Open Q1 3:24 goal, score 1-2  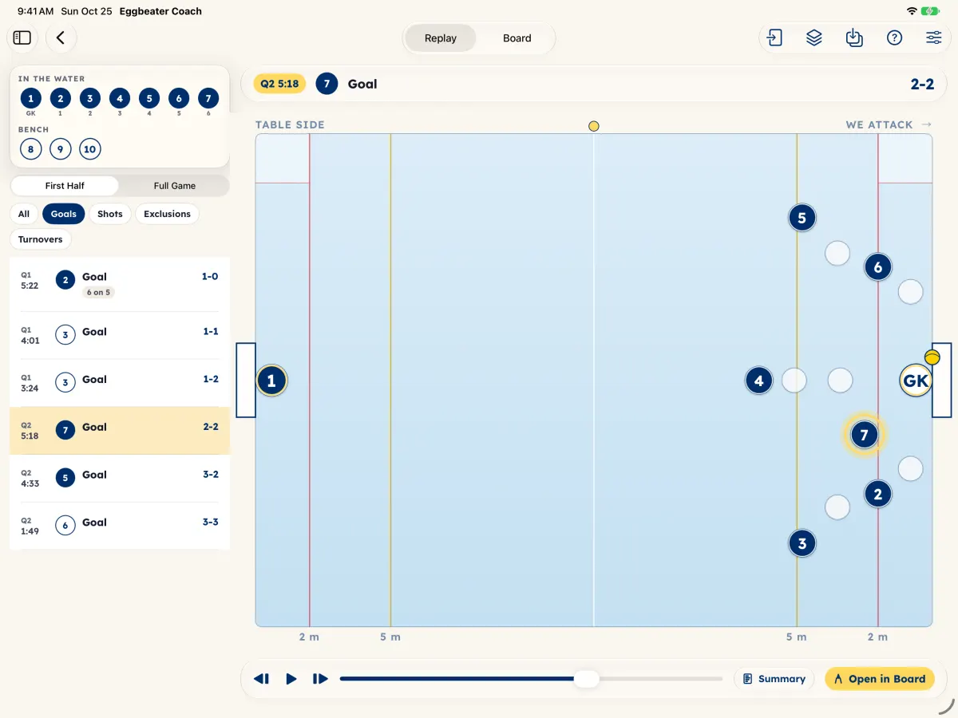(x=120, y=383)
